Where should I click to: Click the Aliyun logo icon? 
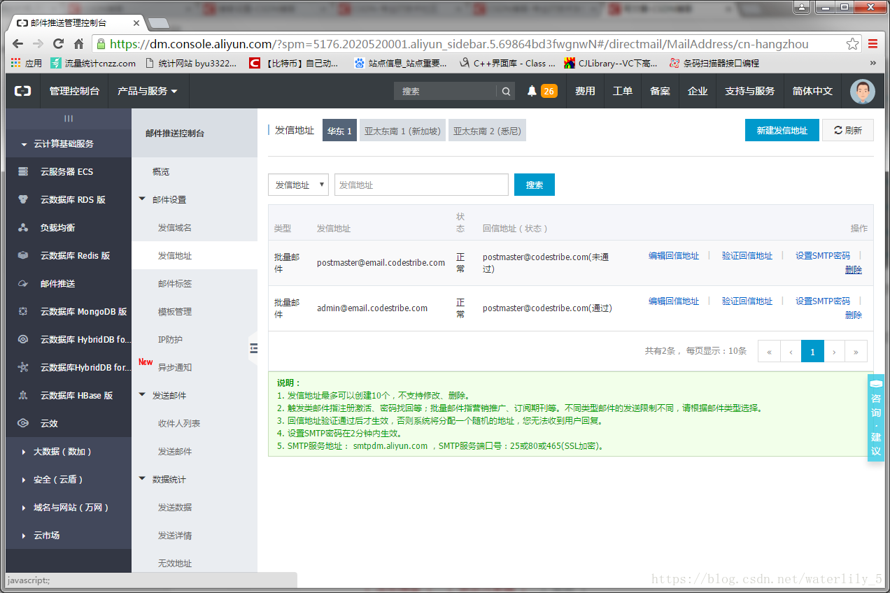click(22, 91)
